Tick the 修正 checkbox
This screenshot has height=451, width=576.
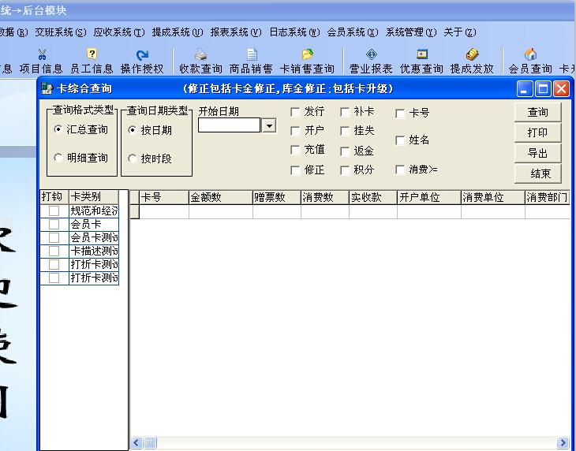click(295, 170)
